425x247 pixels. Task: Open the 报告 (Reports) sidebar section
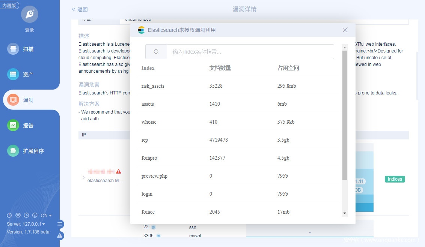tap(21, 126)
